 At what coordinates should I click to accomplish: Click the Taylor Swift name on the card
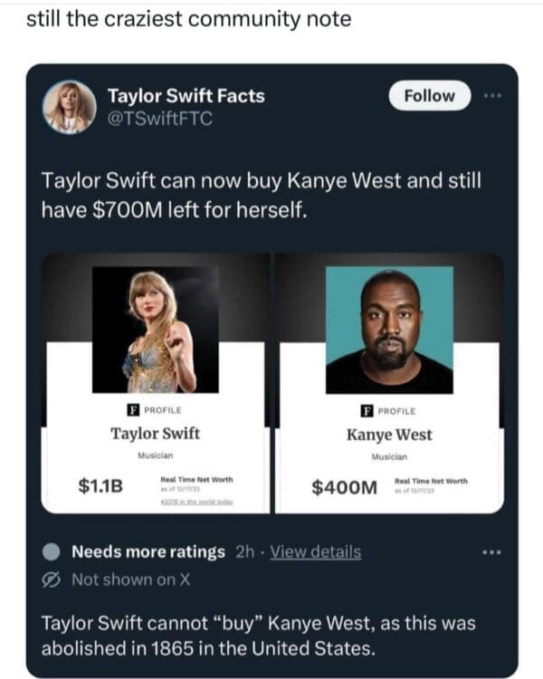click(x=156, y=434)
